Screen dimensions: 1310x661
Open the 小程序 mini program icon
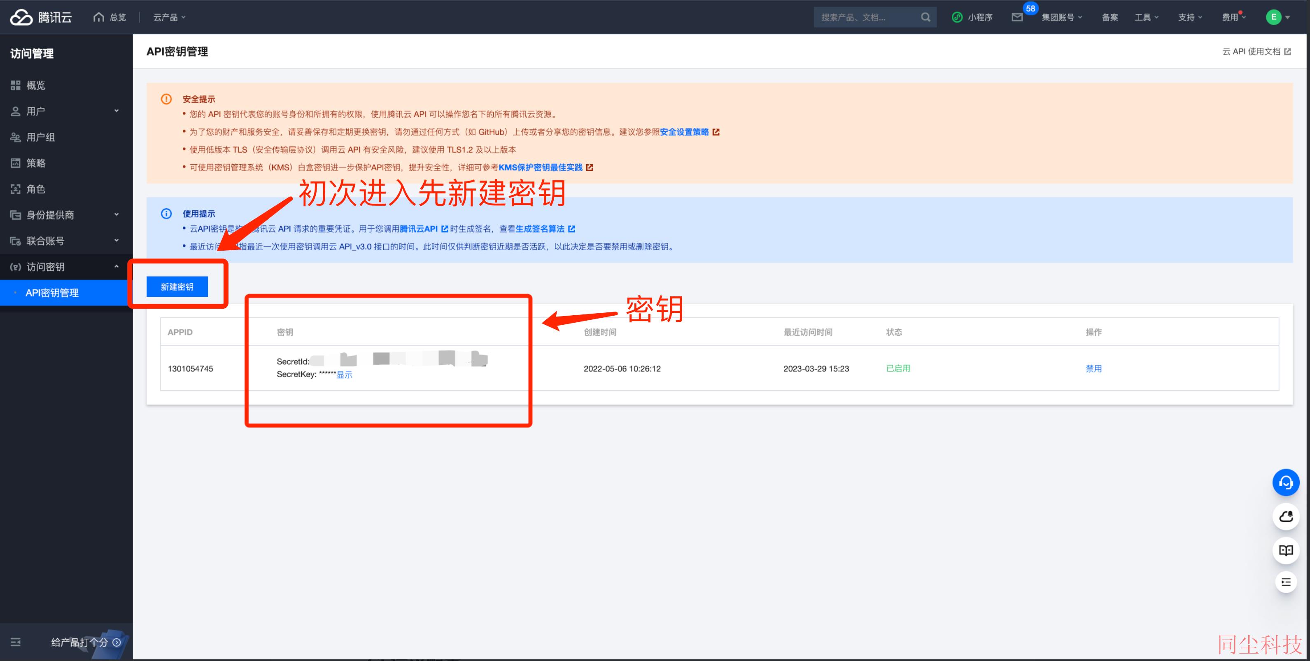click(x=957, y=17)
